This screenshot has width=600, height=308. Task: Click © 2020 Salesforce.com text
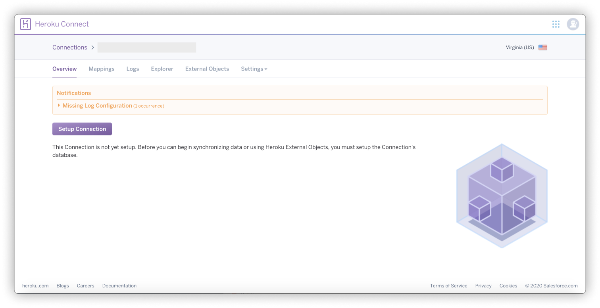coord(552,286)
